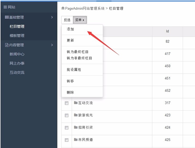Click the 网站 sidebar title
The image size is (195, 148).
pyautogui.click(x=12, y=7)
